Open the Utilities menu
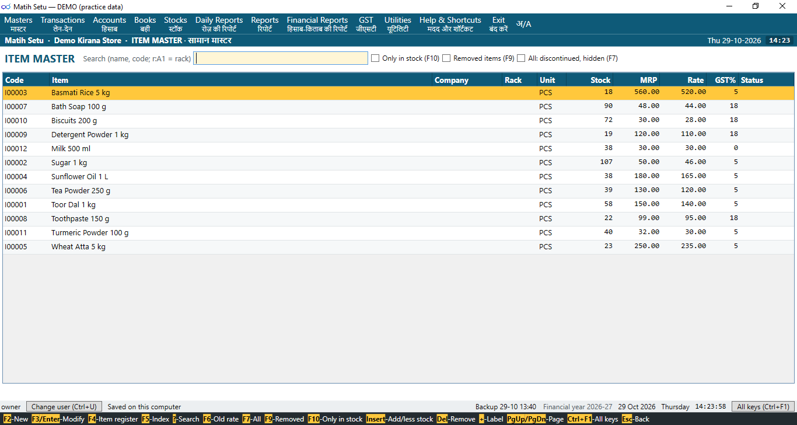This screenshot has height=425, width=797. pyautogui.click(x=397, y=24)
